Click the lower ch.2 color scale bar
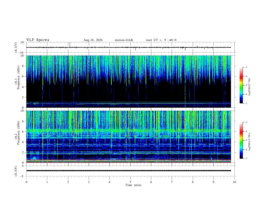 [x=241, y=140]
